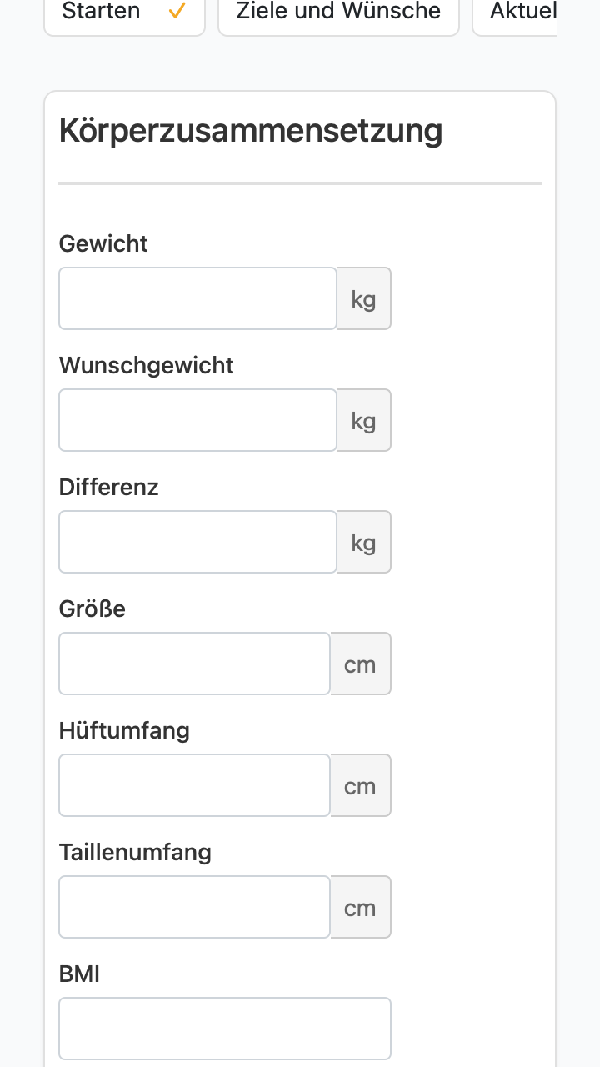Focus the Taillenumfang input field
This screenshot has width=600, height=1067.
tap(195, 907)
